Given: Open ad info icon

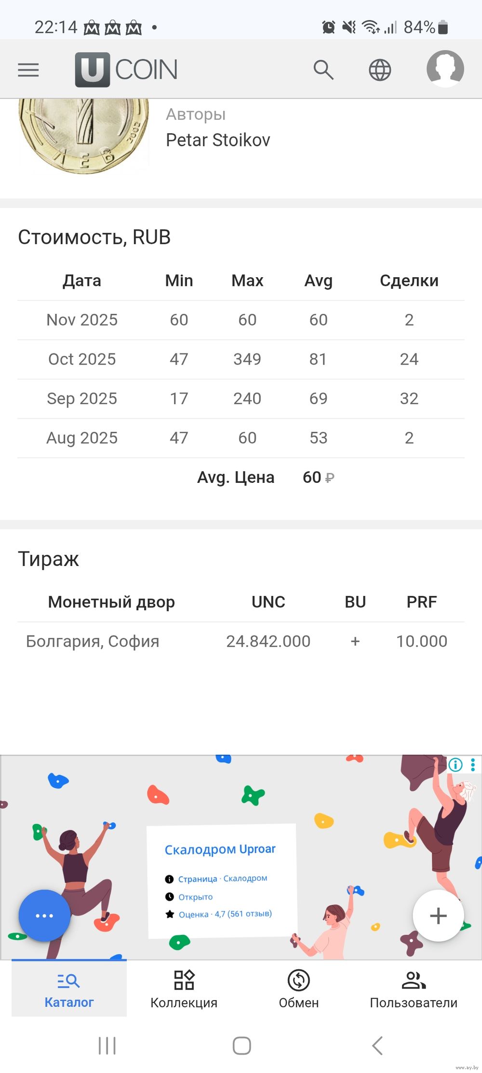Looking at the screenshot, I should (455, 764).
